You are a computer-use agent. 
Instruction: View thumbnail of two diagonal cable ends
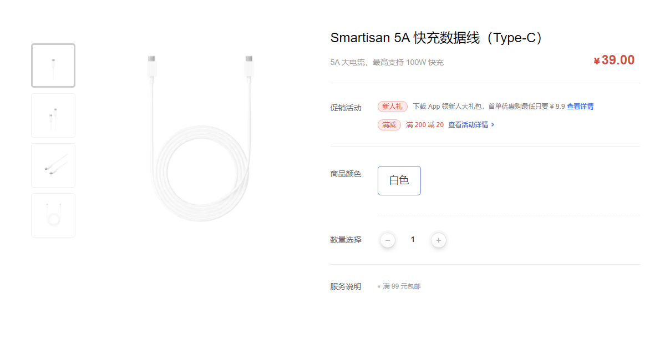tap(53, 165)
